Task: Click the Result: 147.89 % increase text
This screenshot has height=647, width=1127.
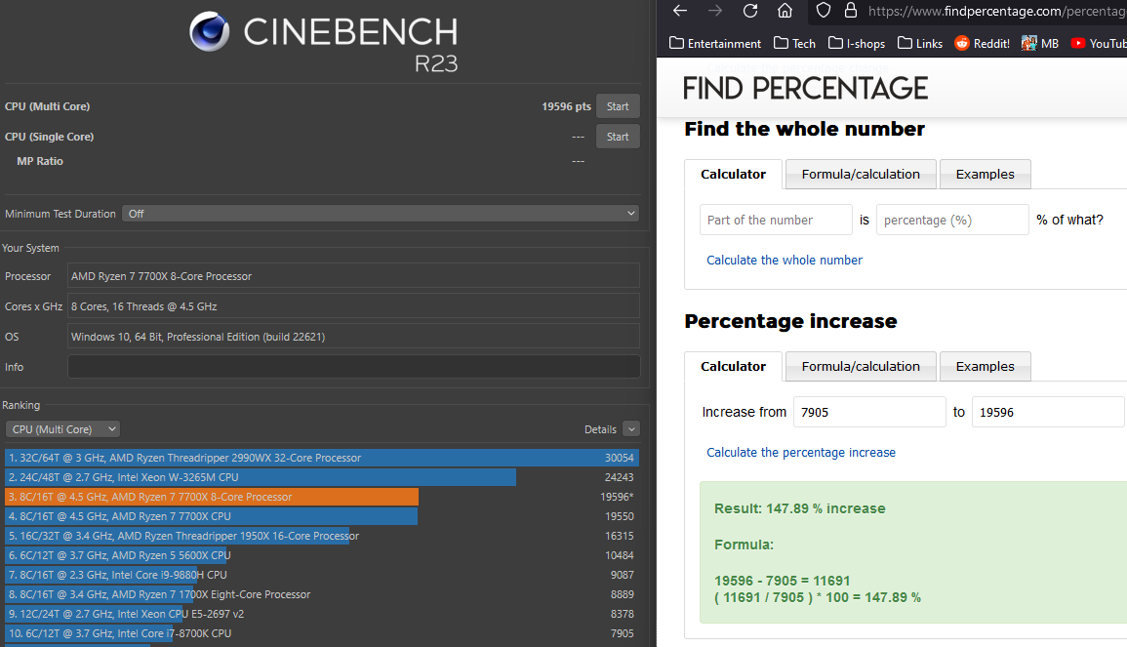Action: [800, 508]
